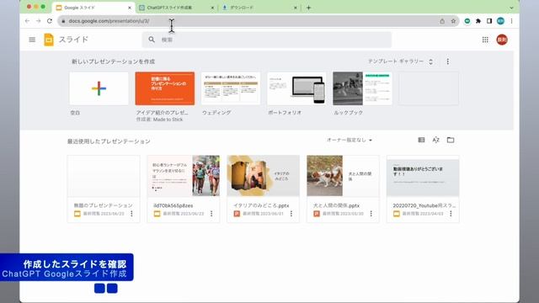Open more options for 20220720_Youtube file
The width and height of the screenshot is (539, 303).
tap(451, 214)
